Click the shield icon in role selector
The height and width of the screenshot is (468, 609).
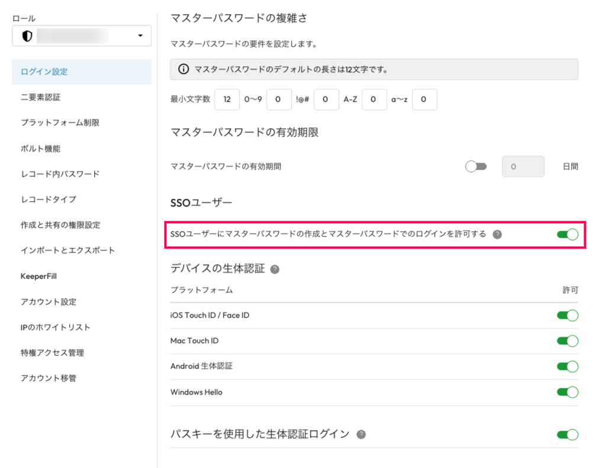[27, 36]
